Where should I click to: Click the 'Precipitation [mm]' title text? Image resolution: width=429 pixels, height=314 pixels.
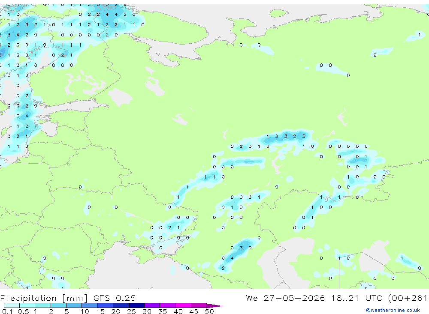click(x=44, y=298)
